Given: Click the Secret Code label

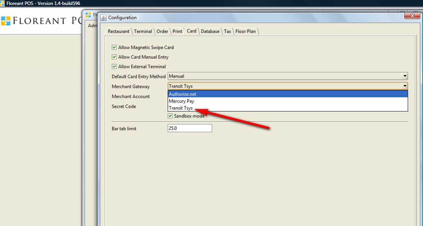Looking at the screenshot, I should [124, 106].
